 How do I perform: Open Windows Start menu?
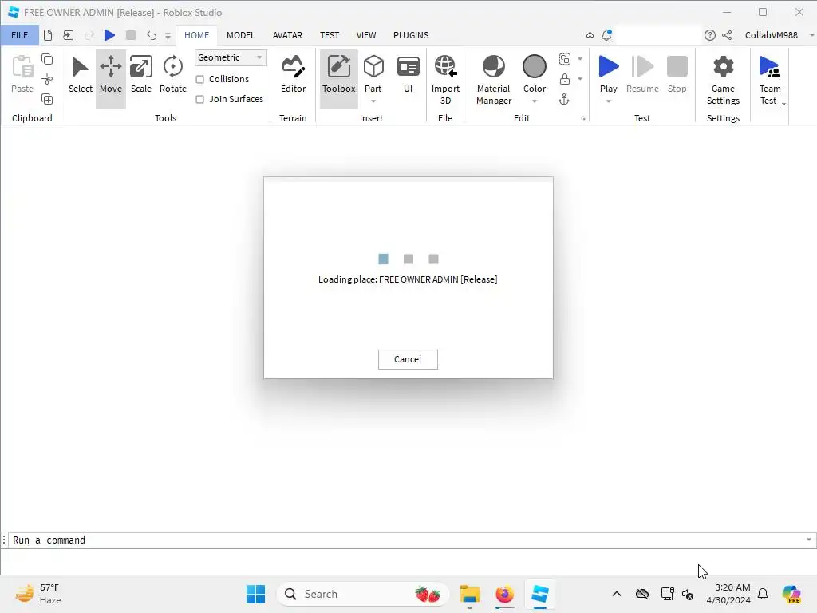255,594
